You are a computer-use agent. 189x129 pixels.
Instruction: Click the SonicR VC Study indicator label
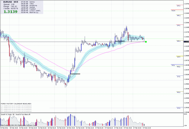(8, 115)
